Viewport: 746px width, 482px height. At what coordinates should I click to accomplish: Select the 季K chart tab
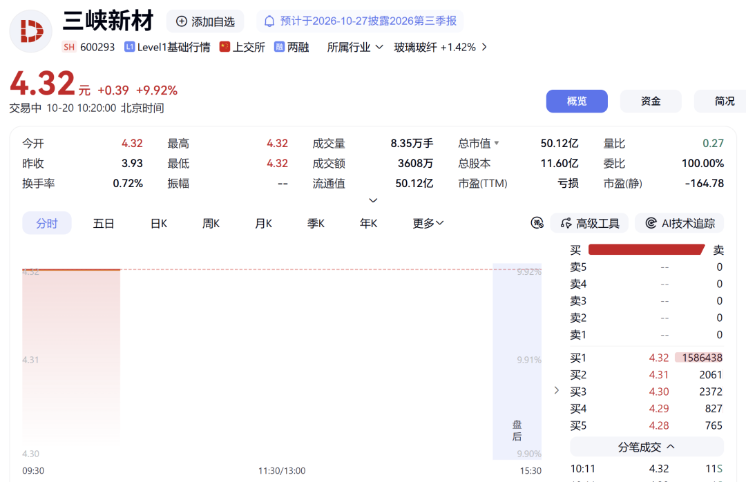(x=316, y=223)
